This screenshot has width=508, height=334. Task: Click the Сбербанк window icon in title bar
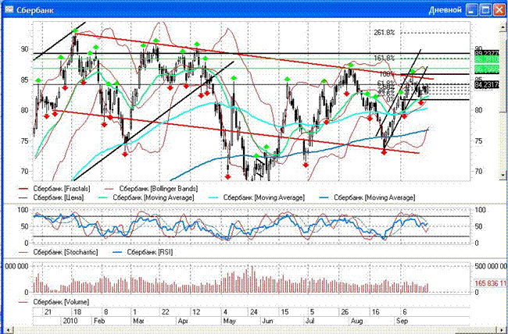click(9, 9)
